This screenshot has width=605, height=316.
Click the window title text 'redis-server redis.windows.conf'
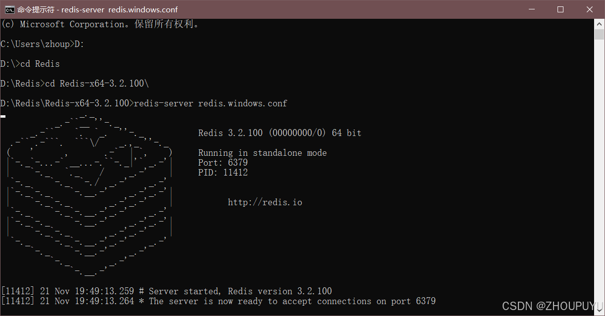click(x=119, y=9)
